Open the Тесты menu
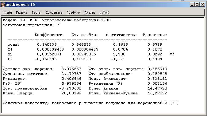Screen dimensions: 207x116 tap(36, 12)
